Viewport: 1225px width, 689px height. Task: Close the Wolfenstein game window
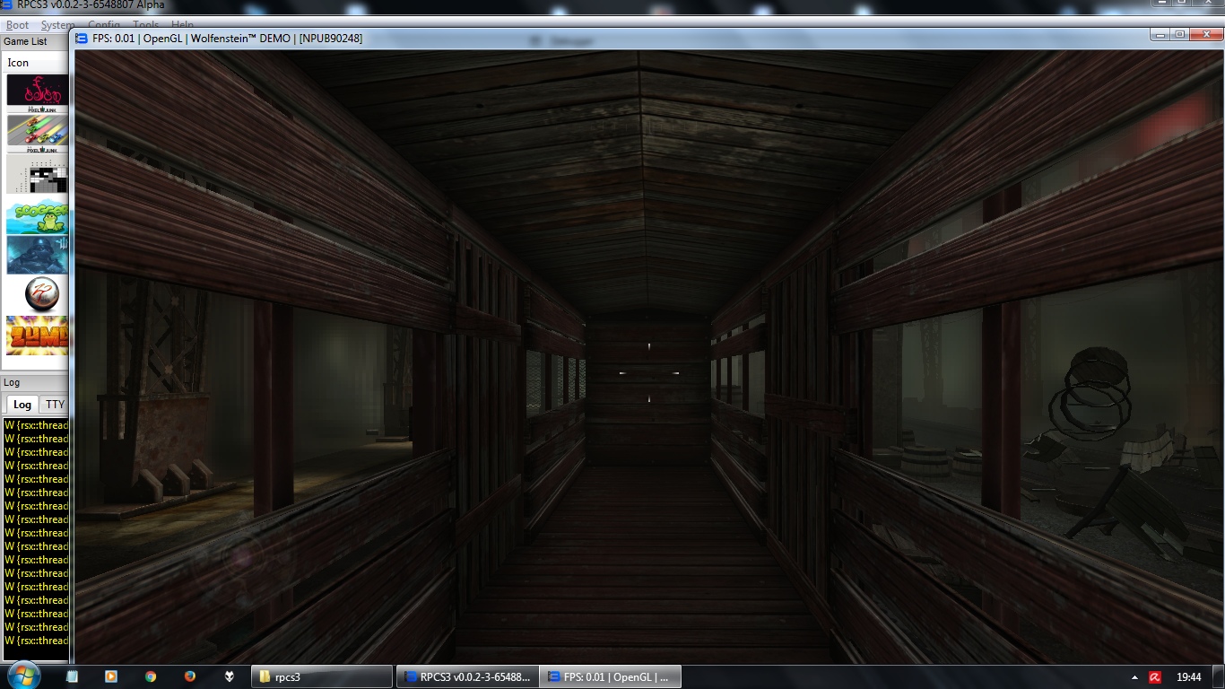[1204, 35]
